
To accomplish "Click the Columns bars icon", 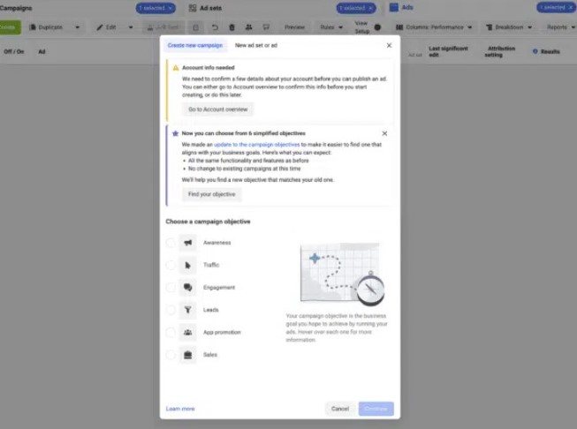I will pos(399,27).
